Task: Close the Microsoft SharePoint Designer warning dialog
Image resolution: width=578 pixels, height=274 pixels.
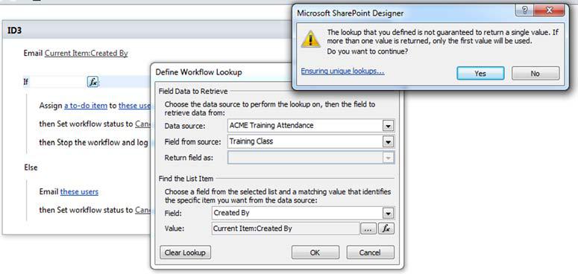Action: click(x=549, y=10)
